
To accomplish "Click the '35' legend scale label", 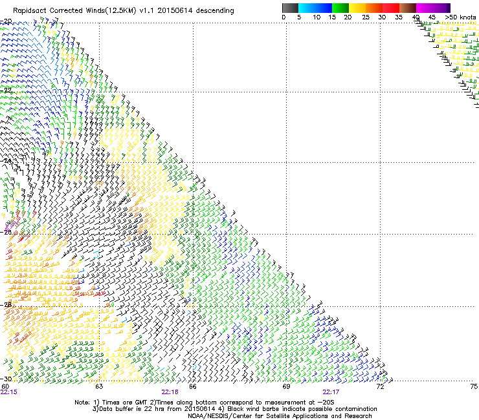I will [399, 17].
